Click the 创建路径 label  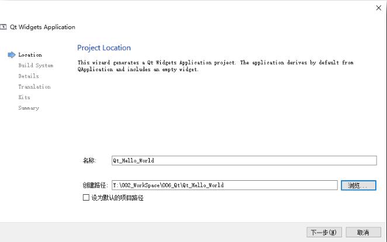(95, 185)
